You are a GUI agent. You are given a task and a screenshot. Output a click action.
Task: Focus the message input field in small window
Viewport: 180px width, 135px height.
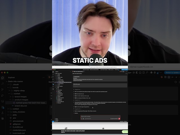pyautogui.click(x=100, y=116)
